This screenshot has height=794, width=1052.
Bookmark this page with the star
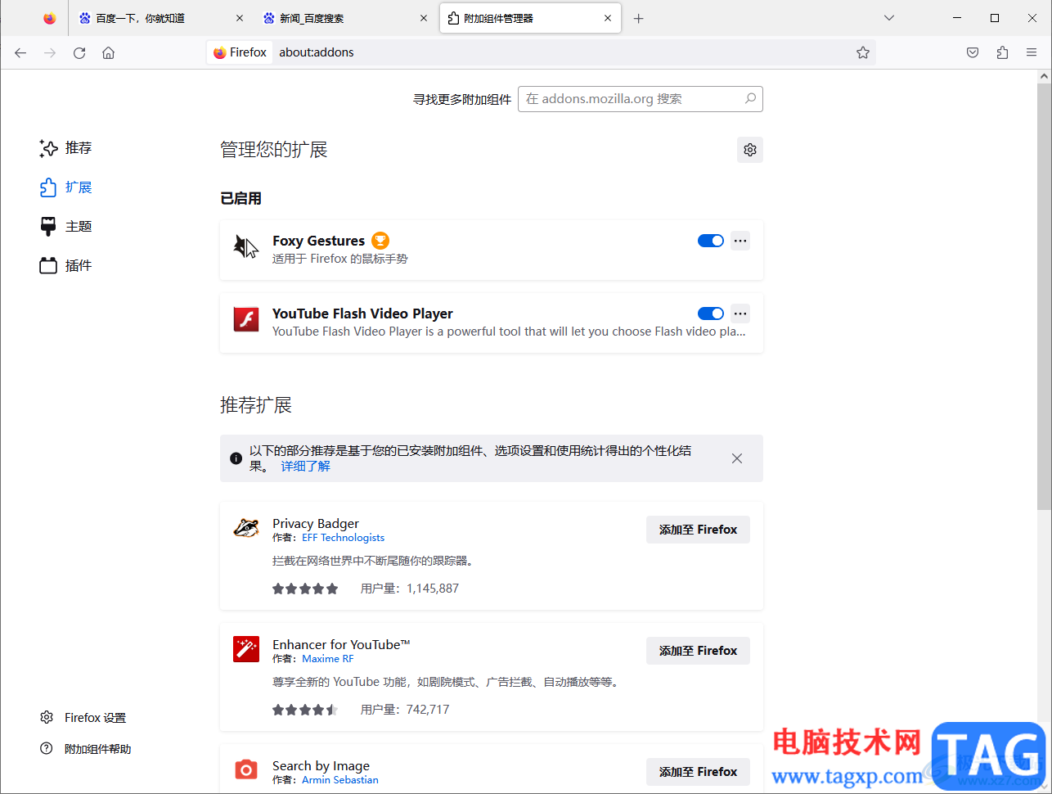[863, 52]
